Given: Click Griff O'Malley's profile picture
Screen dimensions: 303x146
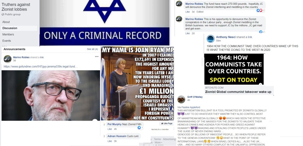Looking at the screenshot, I should point(181,99).
